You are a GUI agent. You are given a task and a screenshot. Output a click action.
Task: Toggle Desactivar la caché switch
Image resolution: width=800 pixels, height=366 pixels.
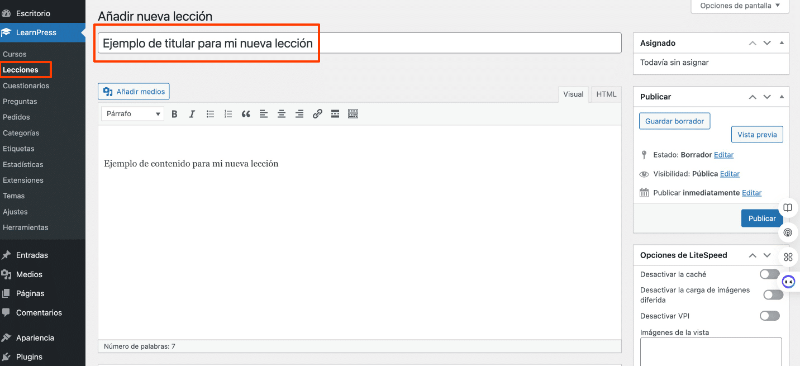click(769, 274)
